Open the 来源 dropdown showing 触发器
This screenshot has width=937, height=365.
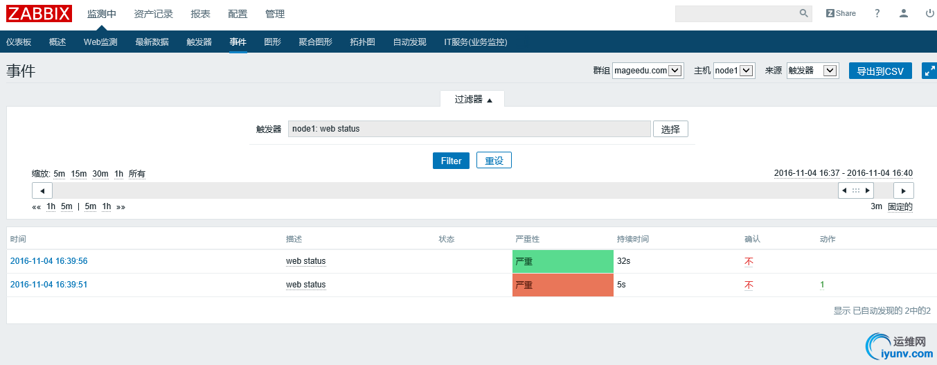(812, 71)
